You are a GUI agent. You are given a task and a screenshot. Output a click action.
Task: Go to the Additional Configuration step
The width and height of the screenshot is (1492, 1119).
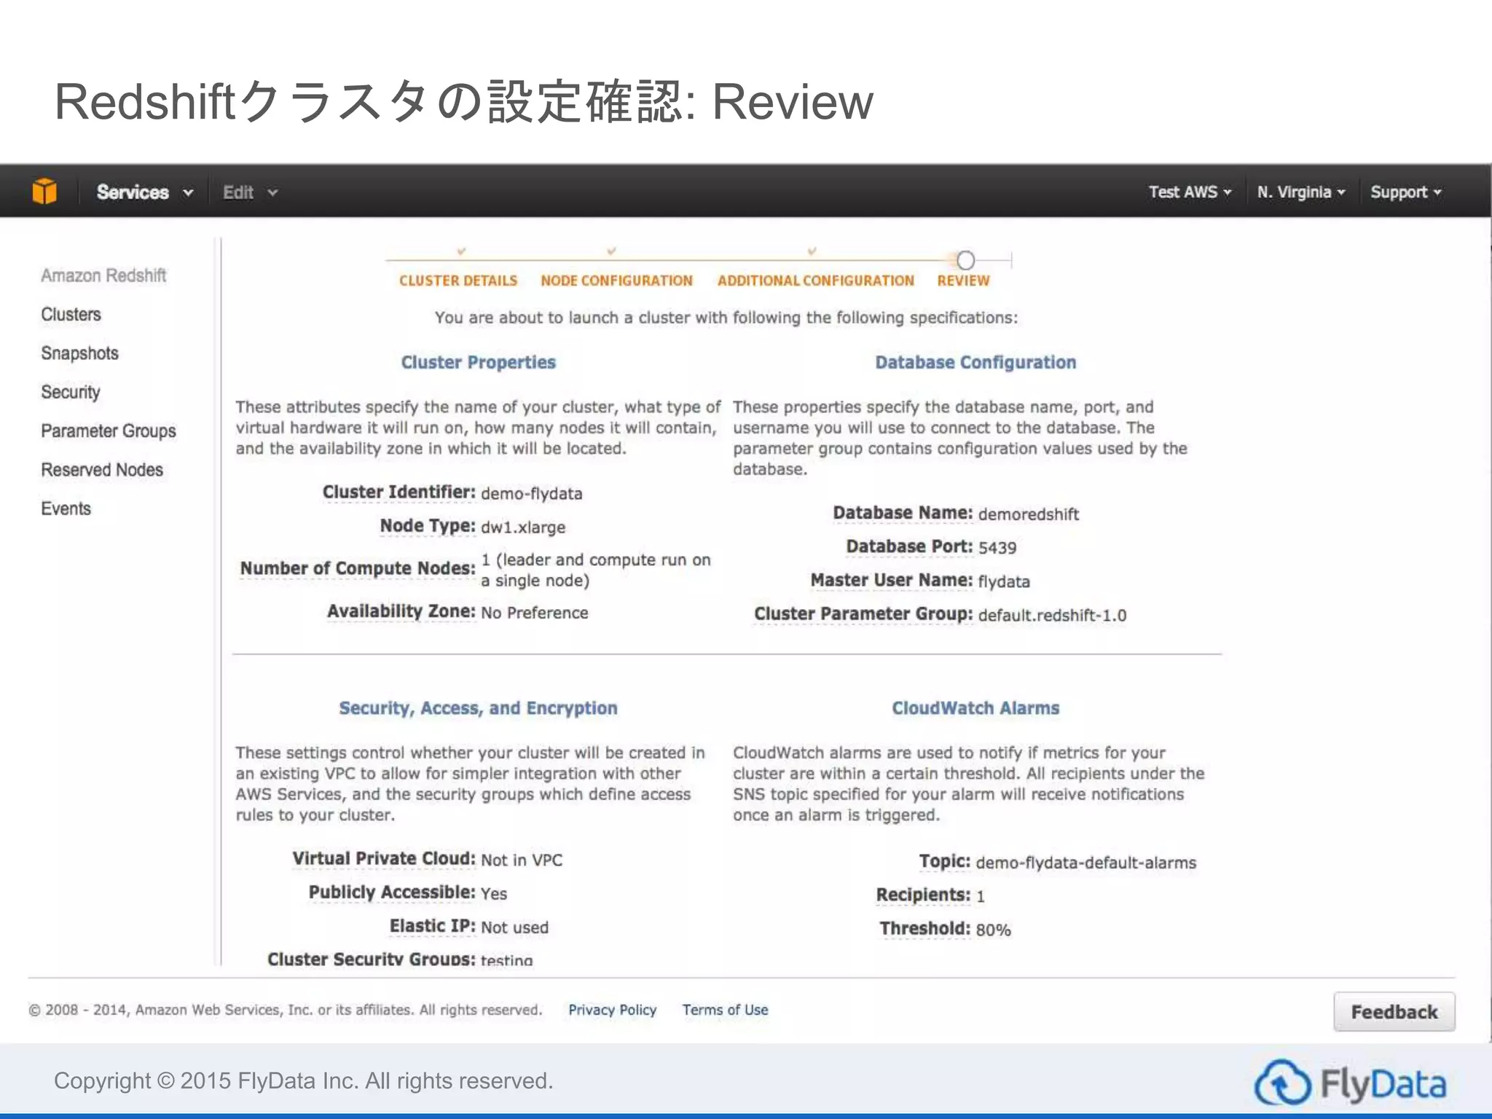(815, 280)
